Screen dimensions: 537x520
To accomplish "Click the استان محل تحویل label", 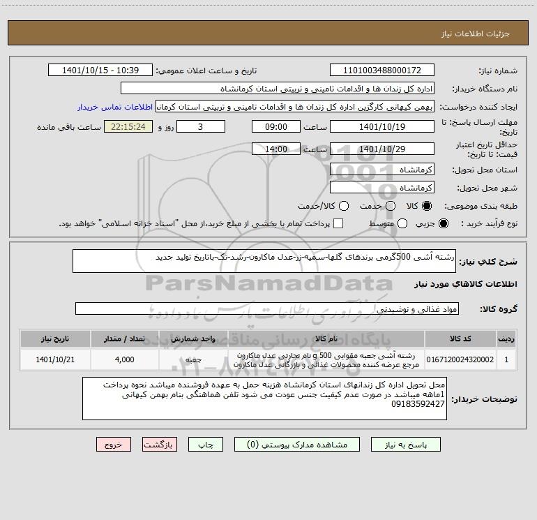I will tap(485, 170).
